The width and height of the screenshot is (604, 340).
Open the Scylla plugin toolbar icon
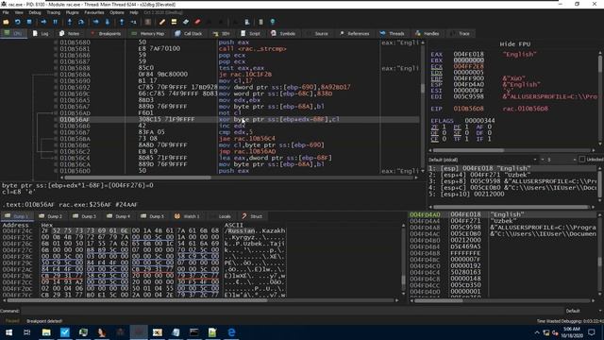point(148,22)
